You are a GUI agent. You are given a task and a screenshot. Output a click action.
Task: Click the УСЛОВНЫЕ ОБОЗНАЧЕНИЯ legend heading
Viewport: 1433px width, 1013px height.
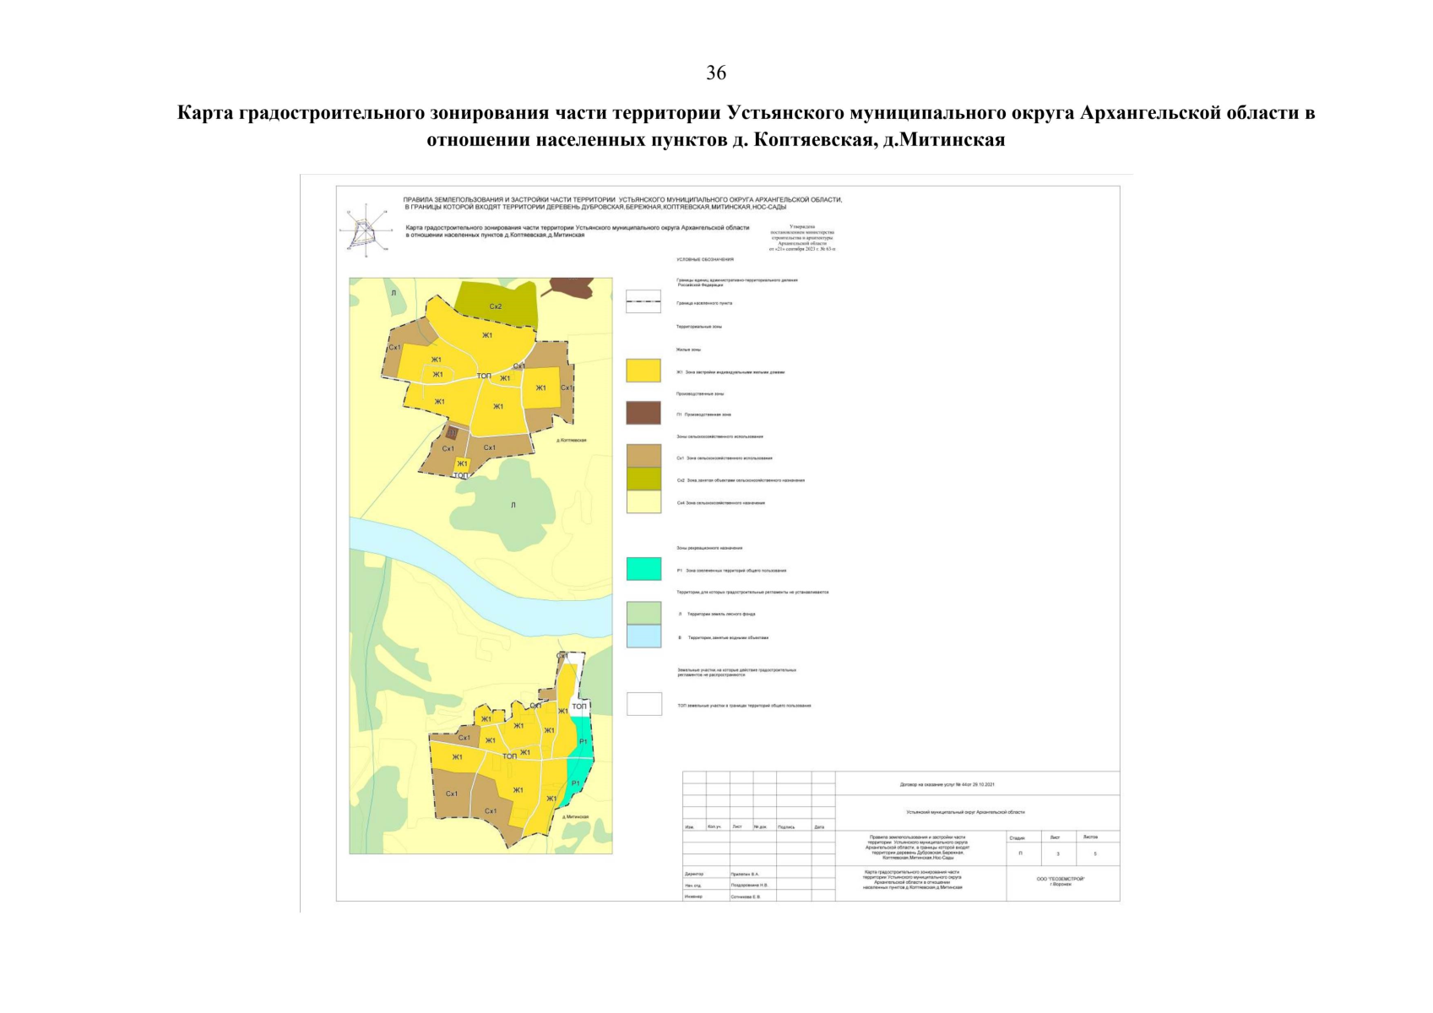click(x=704, y=260)
